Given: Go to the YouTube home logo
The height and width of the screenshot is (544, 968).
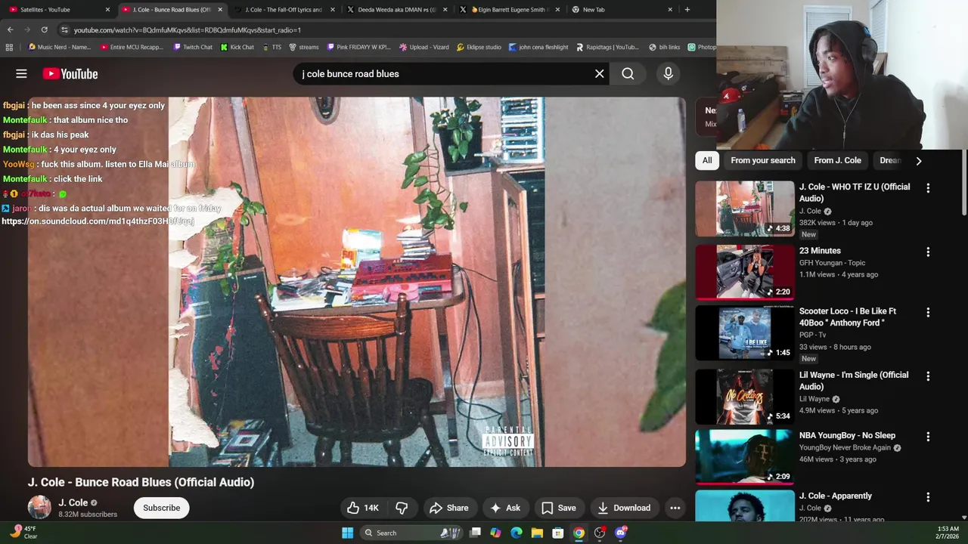Looking at the screenshot, I should (x=70, y=73).
